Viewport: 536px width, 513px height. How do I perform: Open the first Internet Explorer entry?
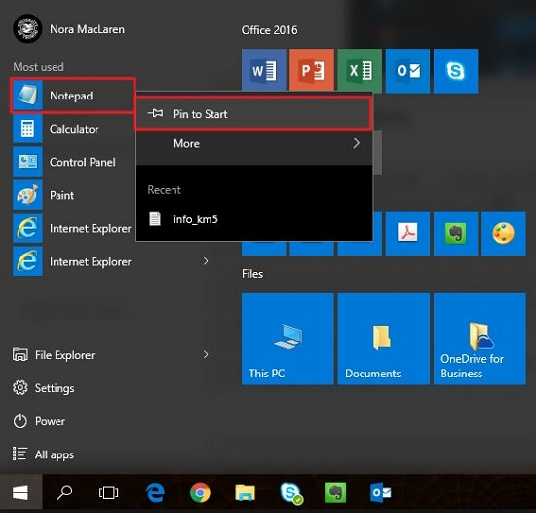click(x=72, y=228)
